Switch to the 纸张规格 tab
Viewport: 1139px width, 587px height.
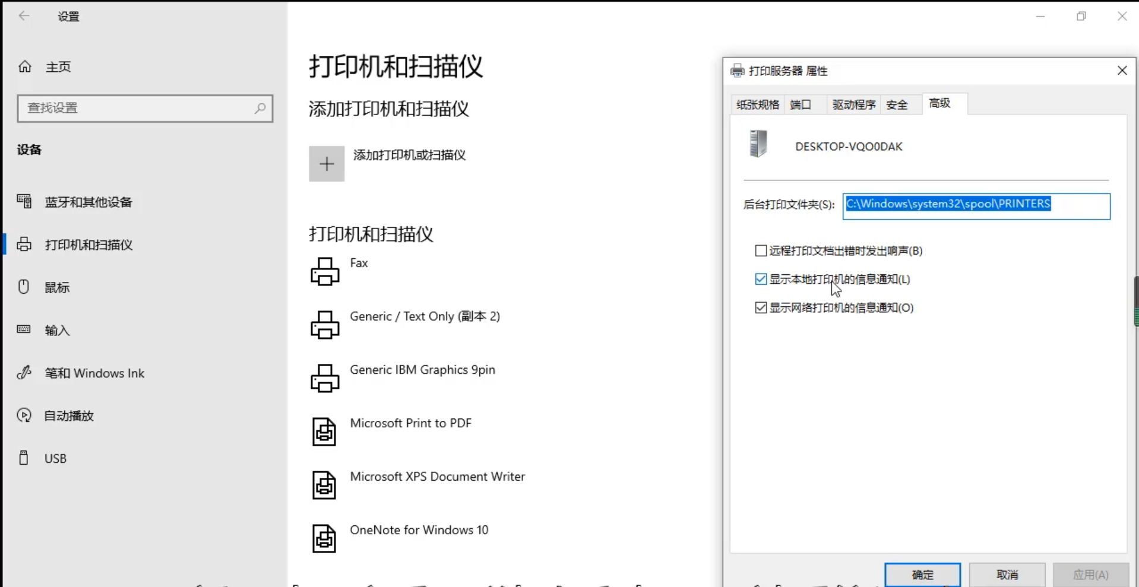(757, 104)
